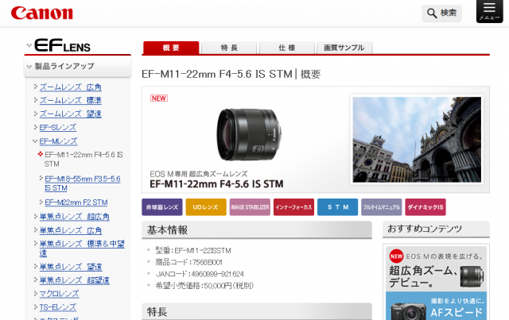
Task: Click the 基本情報 section header
Action: coord(257,229)
